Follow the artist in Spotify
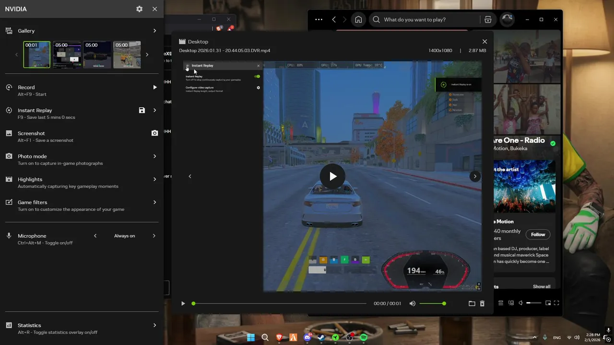This screenshot has height=345, width=614. point(538,234)
